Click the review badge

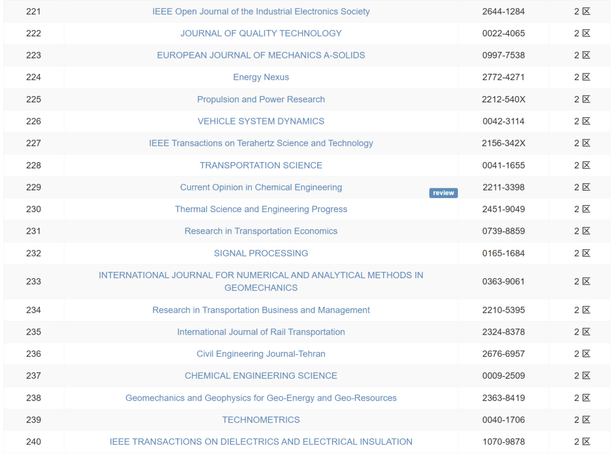click(443, 193)
